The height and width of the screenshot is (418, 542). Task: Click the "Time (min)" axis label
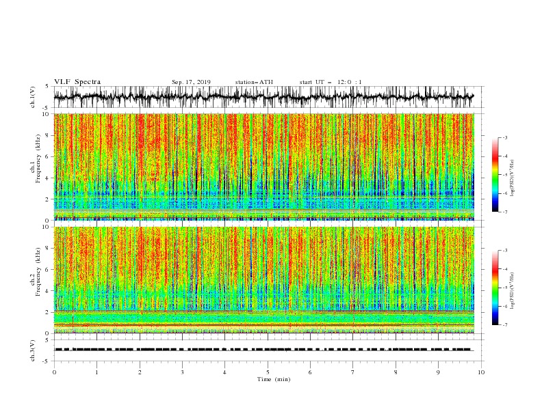tap(274, 379)
